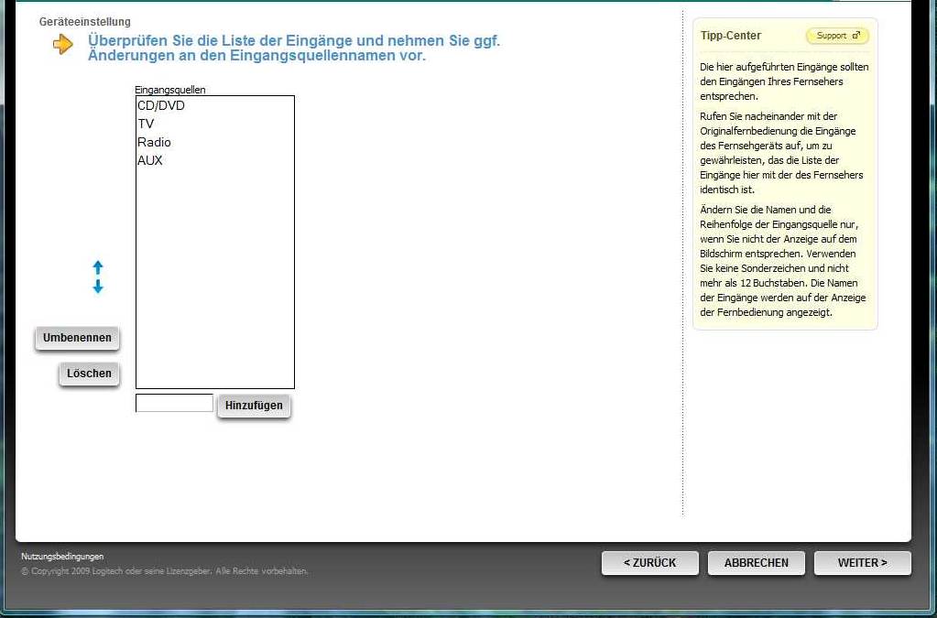Proceed with the WEITER button
Viewport: 937px width, 618px height.
coord(862,563)
